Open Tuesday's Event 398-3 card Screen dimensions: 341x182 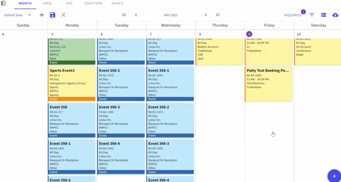click(x=121, y=120)
